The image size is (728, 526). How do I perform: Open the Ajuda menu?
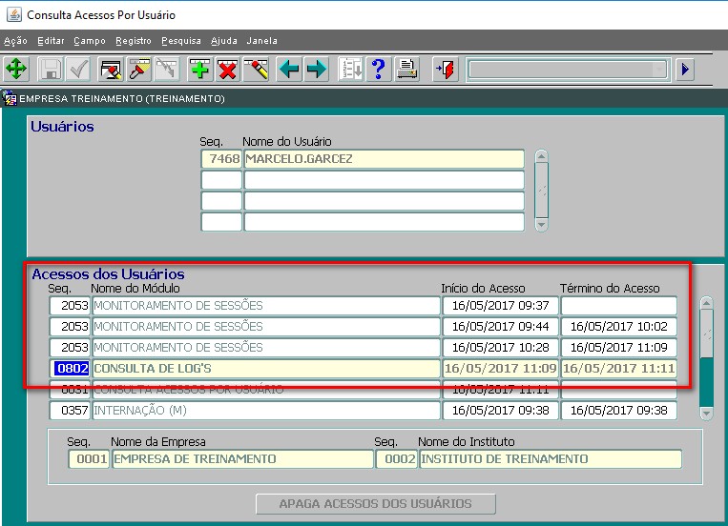coord(224,41)
